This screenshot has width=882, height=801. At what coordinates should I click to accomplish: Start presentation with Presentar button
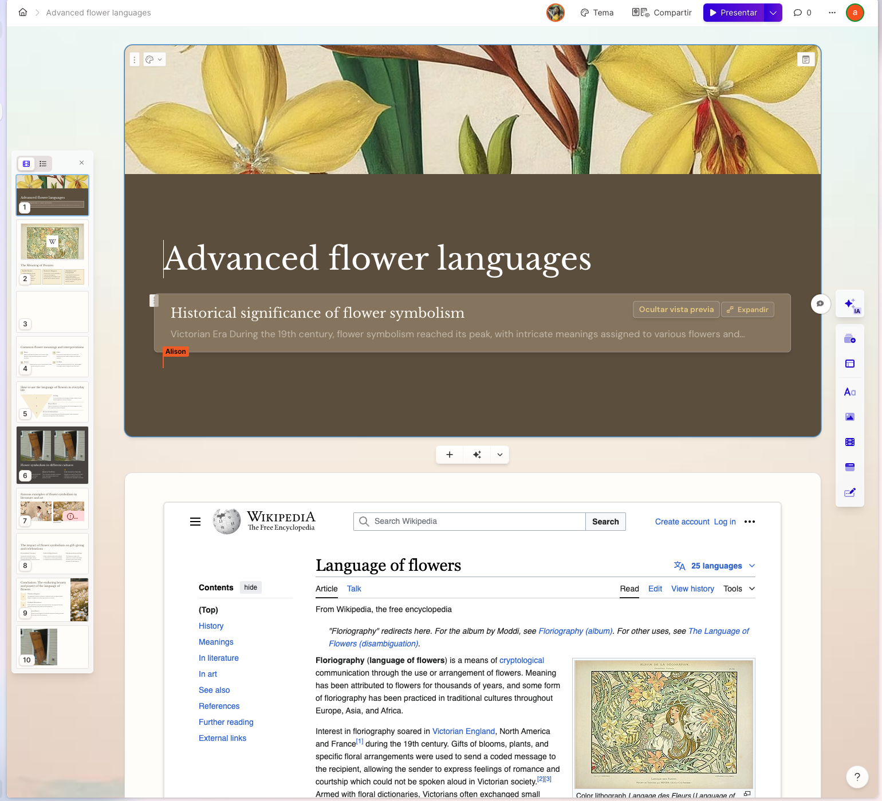(734, 13)
